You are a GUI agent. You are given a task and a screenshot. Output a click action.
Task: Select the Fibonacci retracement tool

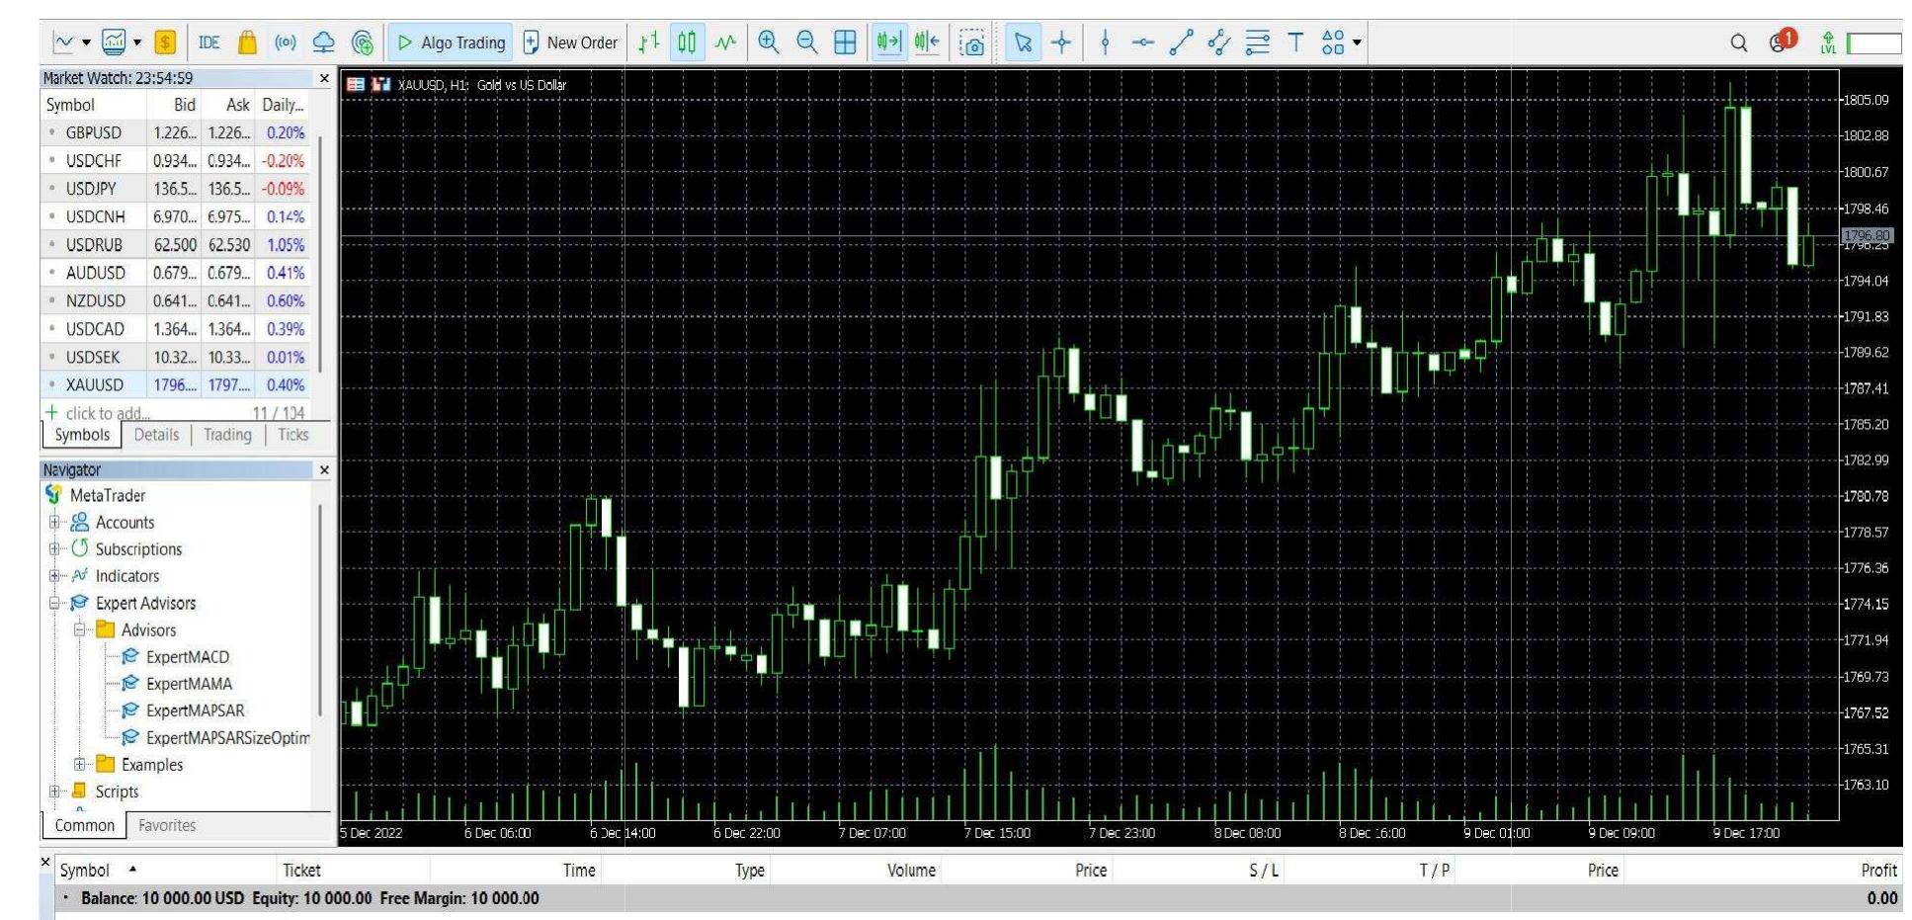tap(1258, 42)
